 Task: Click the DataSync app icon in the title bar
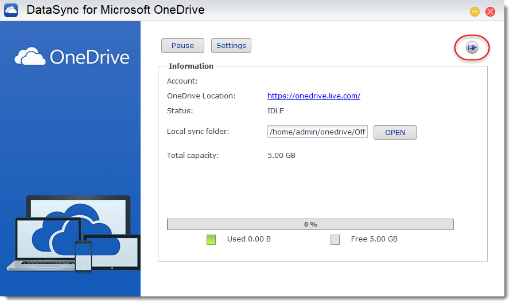tap(11, 10)
